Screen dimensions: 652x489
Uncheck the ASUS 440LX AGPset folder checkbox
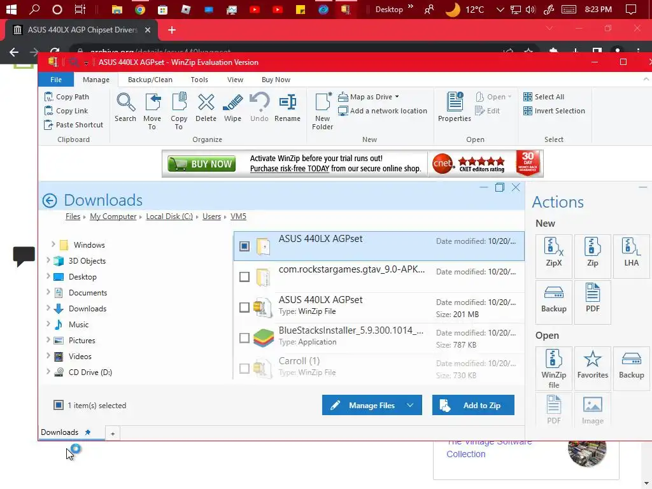(244, 246)
